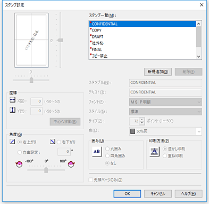Click the print method preview icon
The image size is (209, 204).
click(154, 152)
